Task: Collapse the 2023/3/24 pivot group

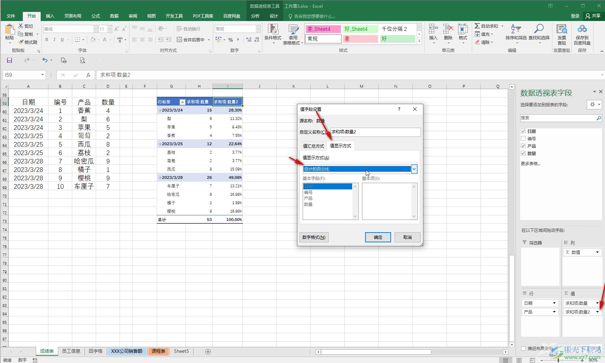Action: pos(160,110)
